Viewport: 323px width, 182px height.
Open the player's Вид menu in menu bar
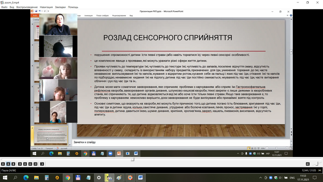[12, 7]
